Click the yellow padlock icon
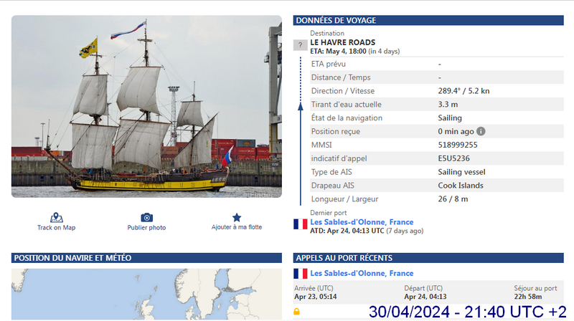Image resolution: width=574 pixels, height=321 pixels. click(x=296, y=312)
